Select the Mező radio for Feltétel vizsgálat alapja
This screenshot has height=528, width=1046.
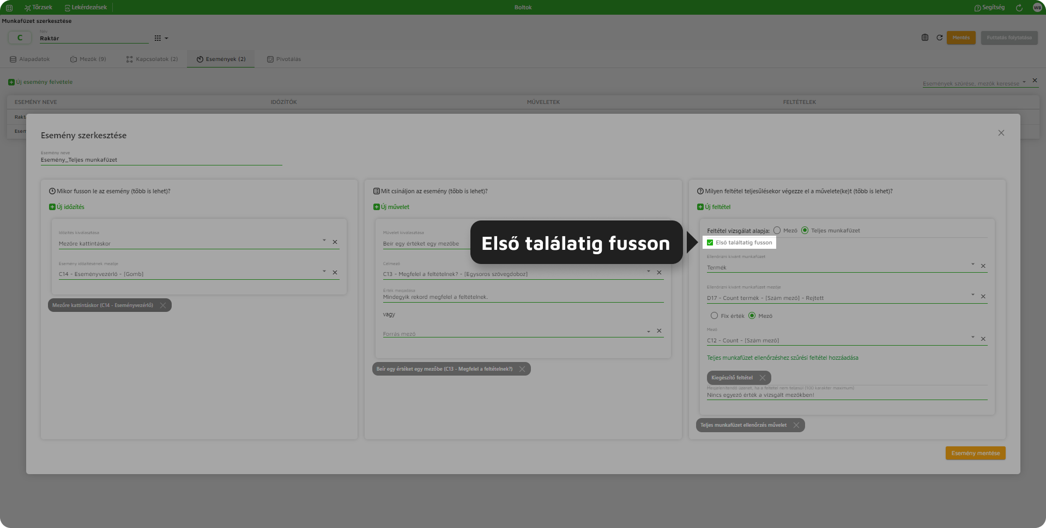click(x=777, y=230)
